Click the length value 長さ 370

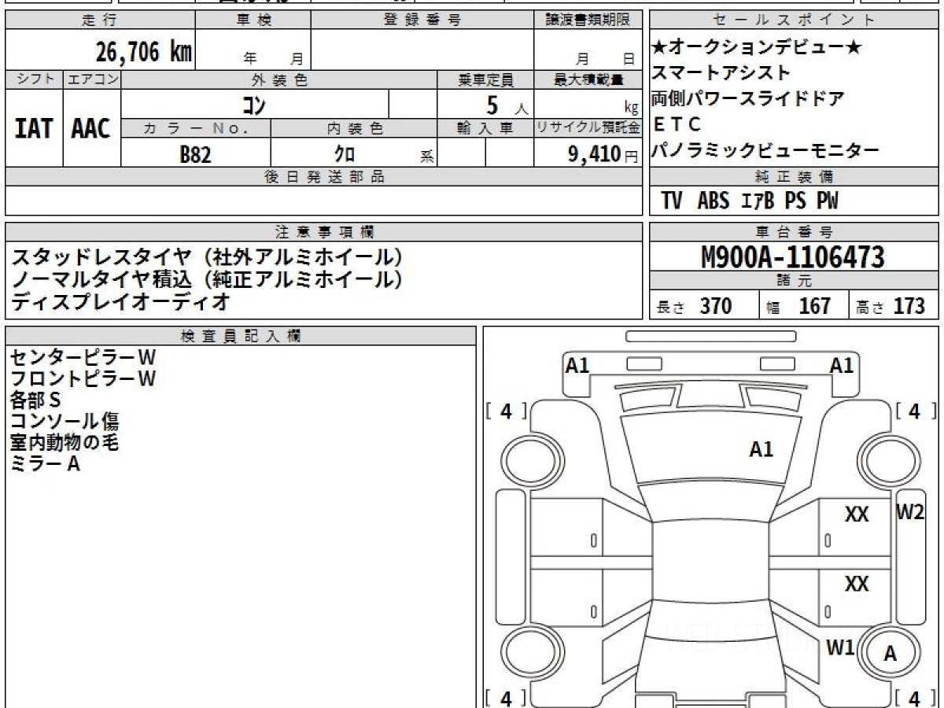click(x=695, y=306)
